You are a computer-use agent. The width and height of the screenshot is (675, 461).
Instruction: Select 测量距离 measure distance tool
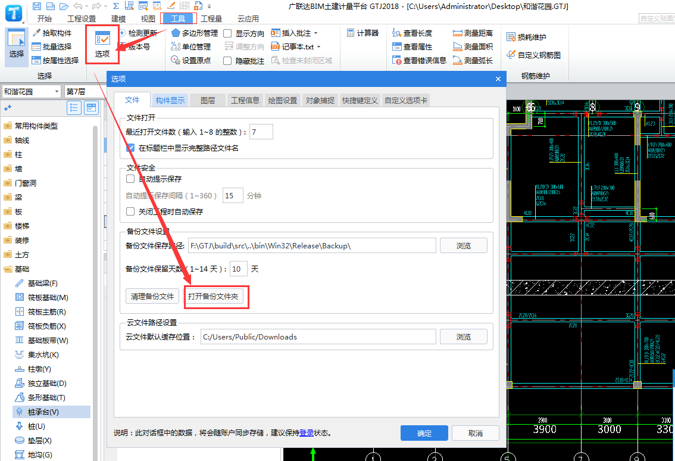coord(473,33)
